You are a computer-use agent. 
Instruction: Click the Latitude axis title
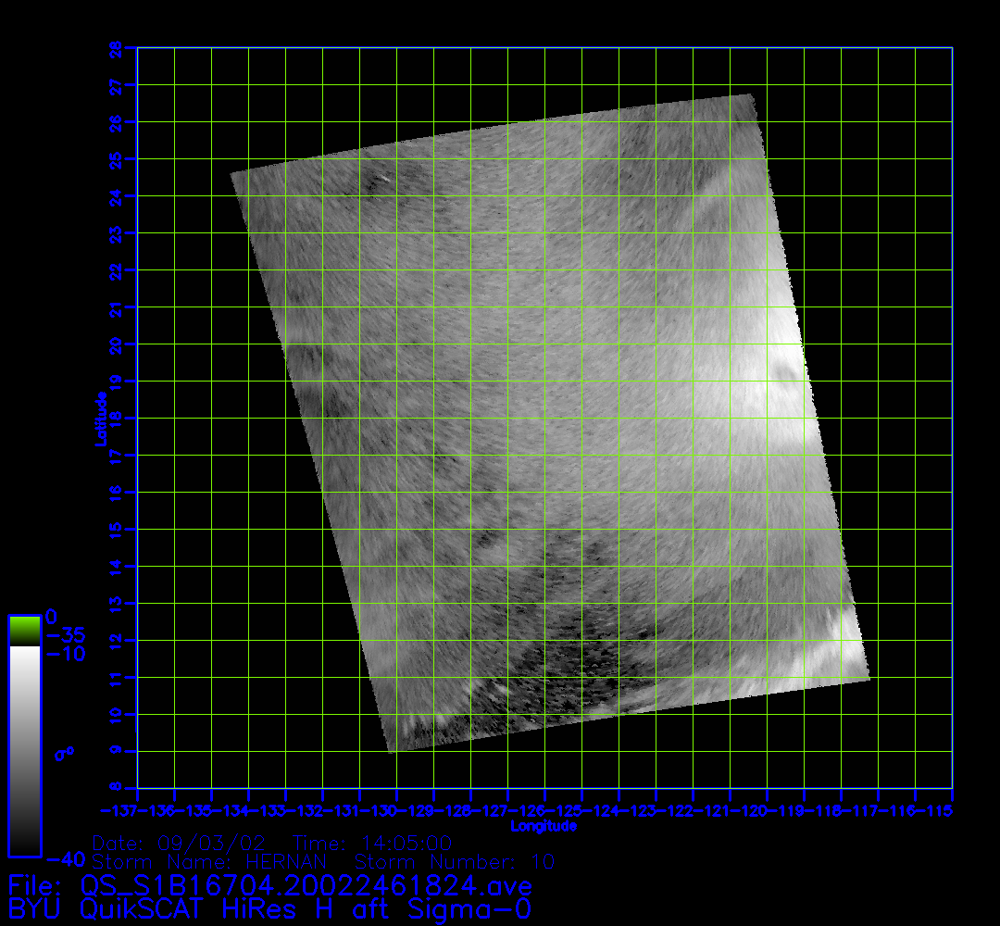[x=100, y=419]
